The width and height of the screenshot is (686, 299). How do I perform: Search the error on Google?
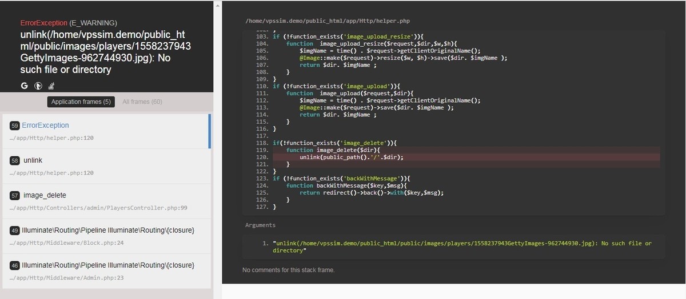click(x=25, y=86)
